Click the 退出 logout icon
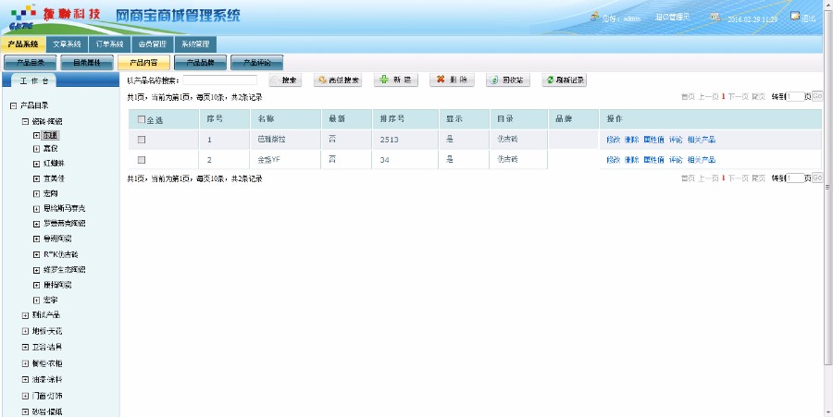Screen dimensions: 833x417 tap(795, 16)
